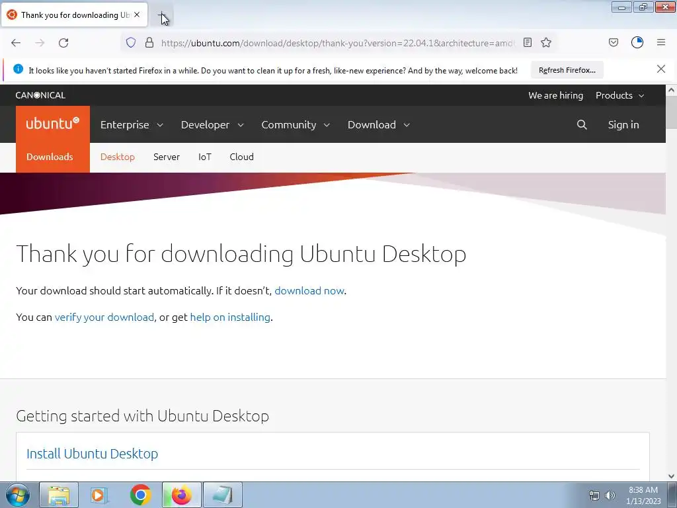This screenshot has width=677, height=508.
Task: Toggle reader view icon
Action: pyautogui.click(x=528, y=42)
